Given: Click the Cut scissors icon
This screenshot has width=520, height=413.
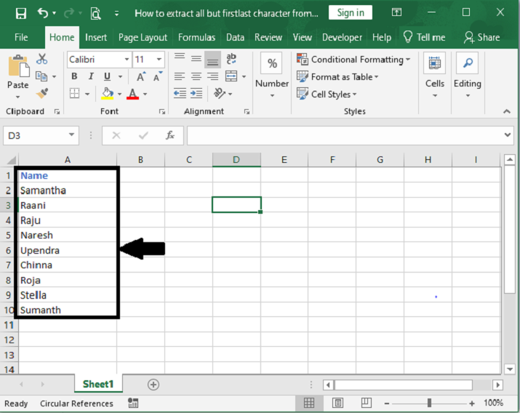Looking at the screenshot, I should tap(41, 60).
